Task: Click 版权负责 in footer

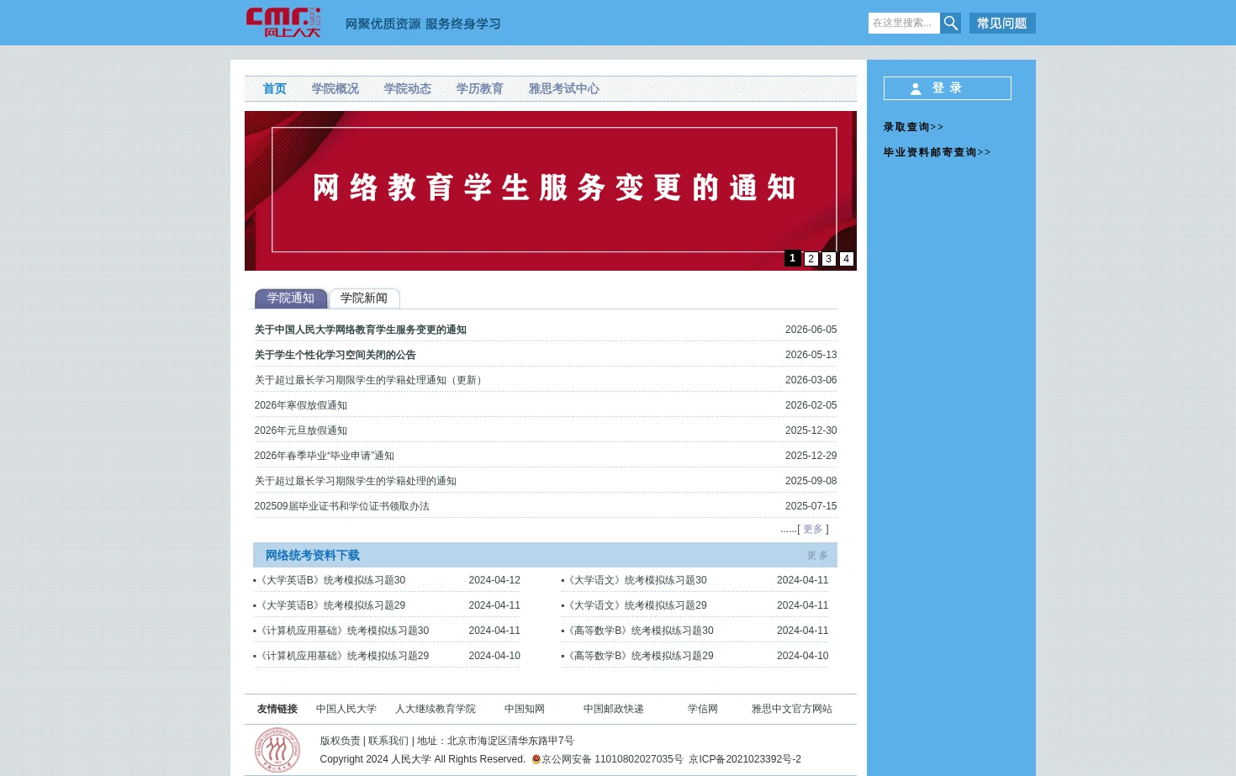Action: click(x=340, y=741)
